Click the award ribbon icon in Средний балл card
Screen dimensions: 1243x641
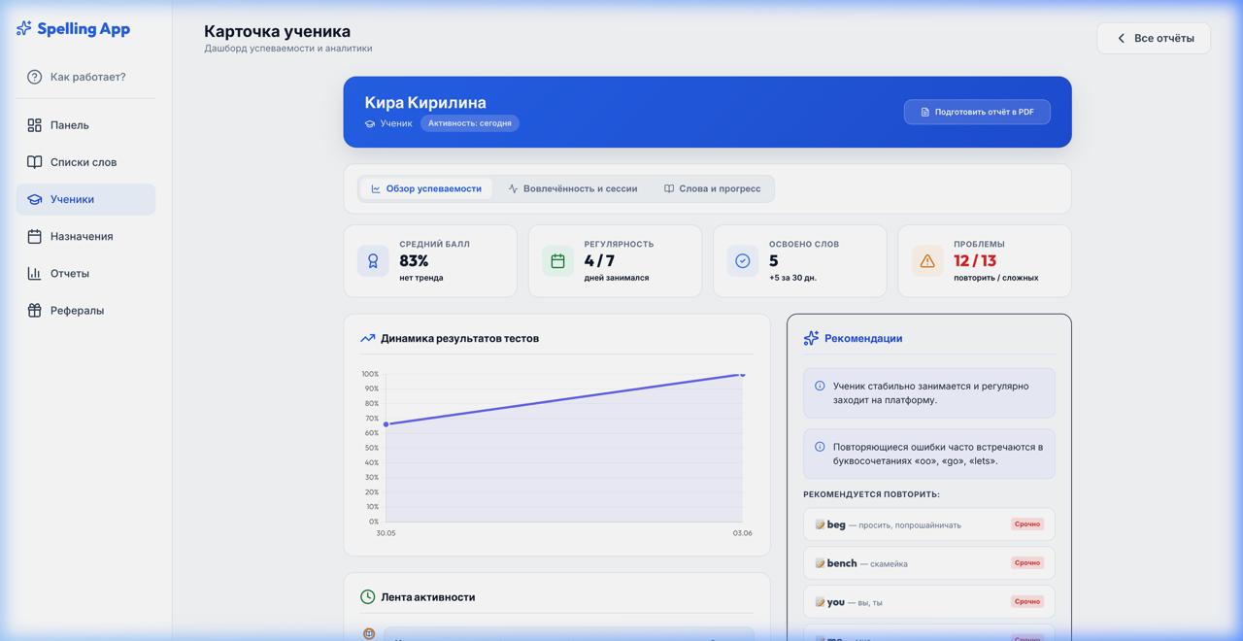373,260
